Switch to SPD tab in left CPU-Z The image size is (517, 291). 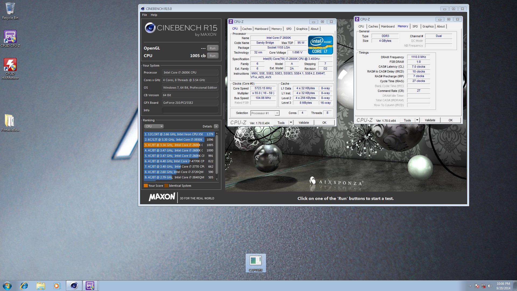pos(289,29)
